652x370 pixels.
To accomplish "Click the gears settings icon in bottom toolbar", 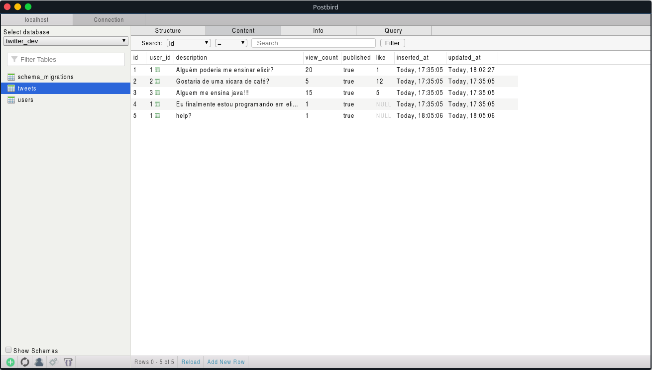I will [x=53, y=362].
